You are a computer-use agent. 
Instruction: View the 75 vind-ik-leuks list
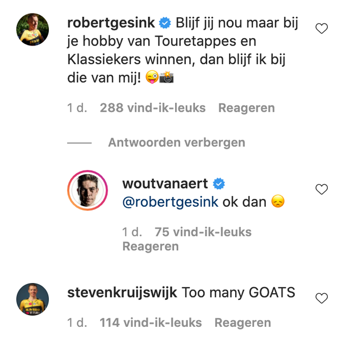[x=203, y=232]
